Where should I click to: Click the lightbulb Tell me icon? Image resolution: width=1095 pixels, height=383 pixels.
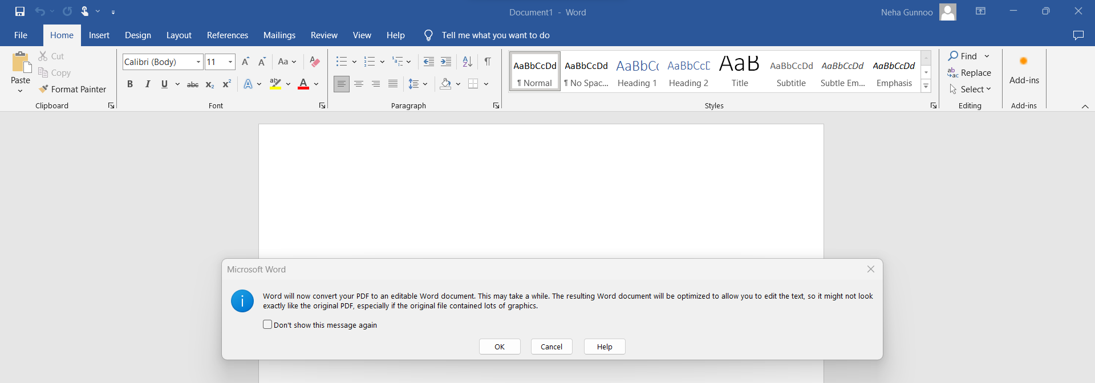tap(429, 35)
